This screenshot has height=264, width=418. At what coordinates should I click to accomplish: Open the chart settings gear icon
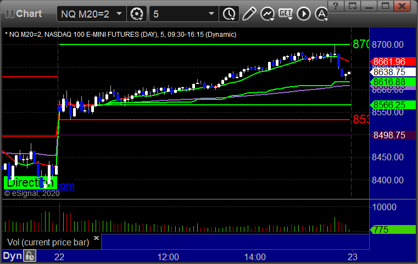(x=136, y=14)
